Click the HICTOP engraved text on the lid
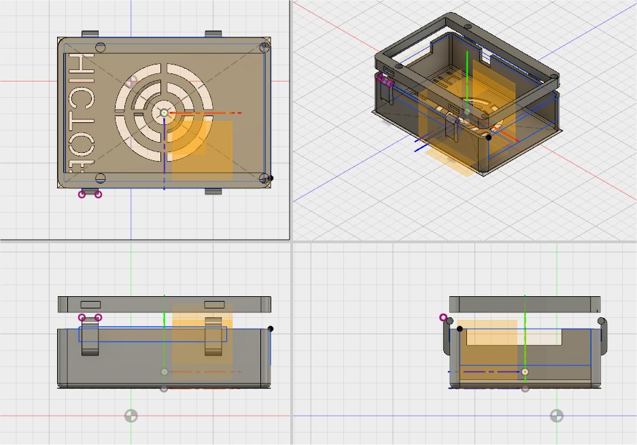637x445 pixels. pyautogui.click(x=80, y=112)
